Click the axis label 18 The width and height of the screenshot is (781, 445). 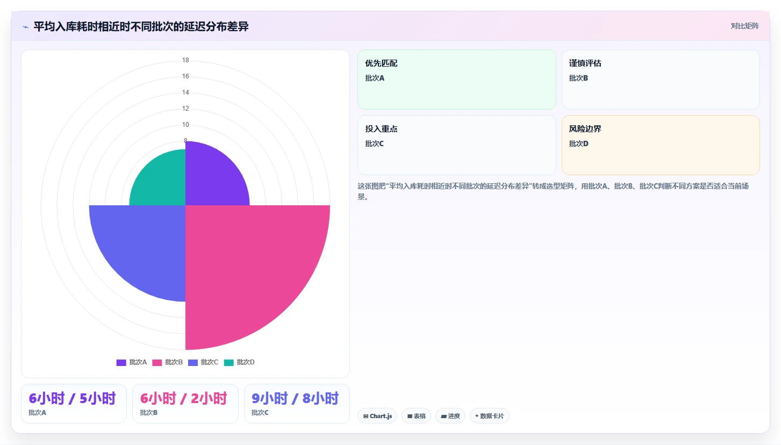(185, 60)
